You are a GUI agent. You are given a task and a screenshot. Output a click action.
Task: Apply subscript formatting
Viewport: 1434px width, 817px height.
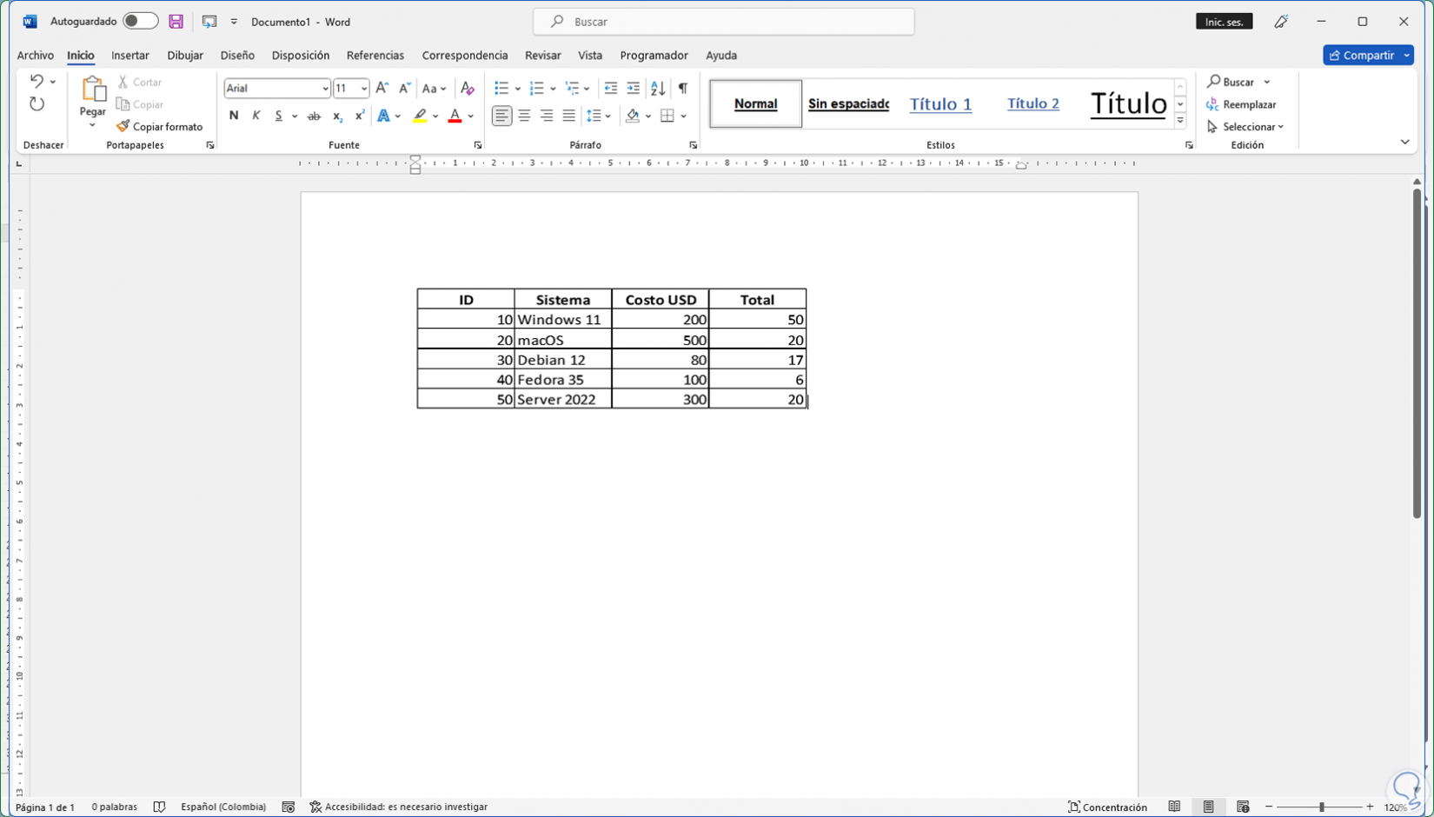337,116
